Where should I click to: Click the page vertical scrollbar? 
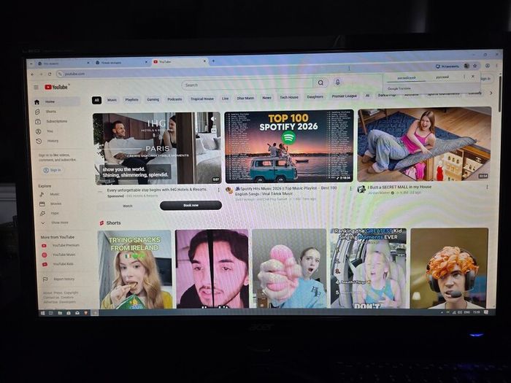pyautogui.click(x=500, y=94)
